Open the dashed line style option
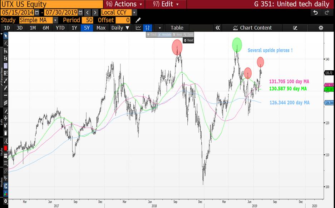The height and width of the screenshot is (208, 335). pos(6,163)
